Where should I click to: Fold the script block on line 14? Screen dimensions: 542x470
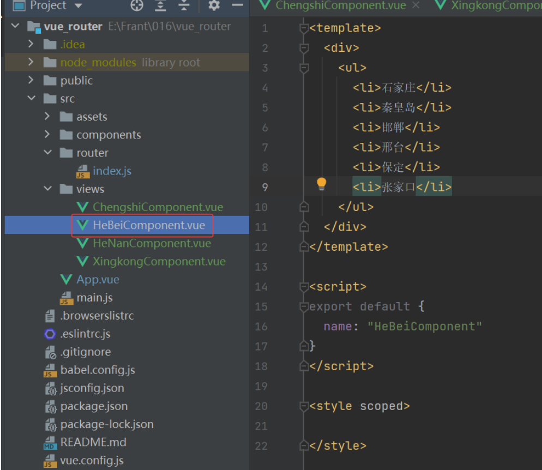click(304, 287)
